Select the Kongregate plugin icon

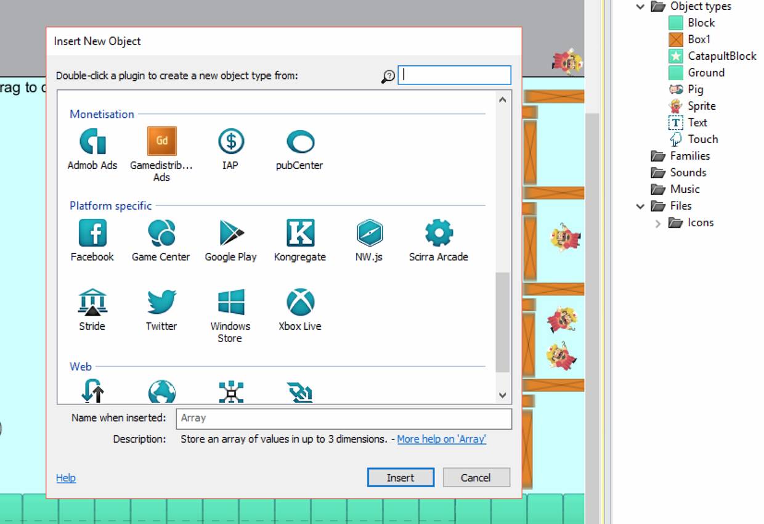[x=300, y=233]
